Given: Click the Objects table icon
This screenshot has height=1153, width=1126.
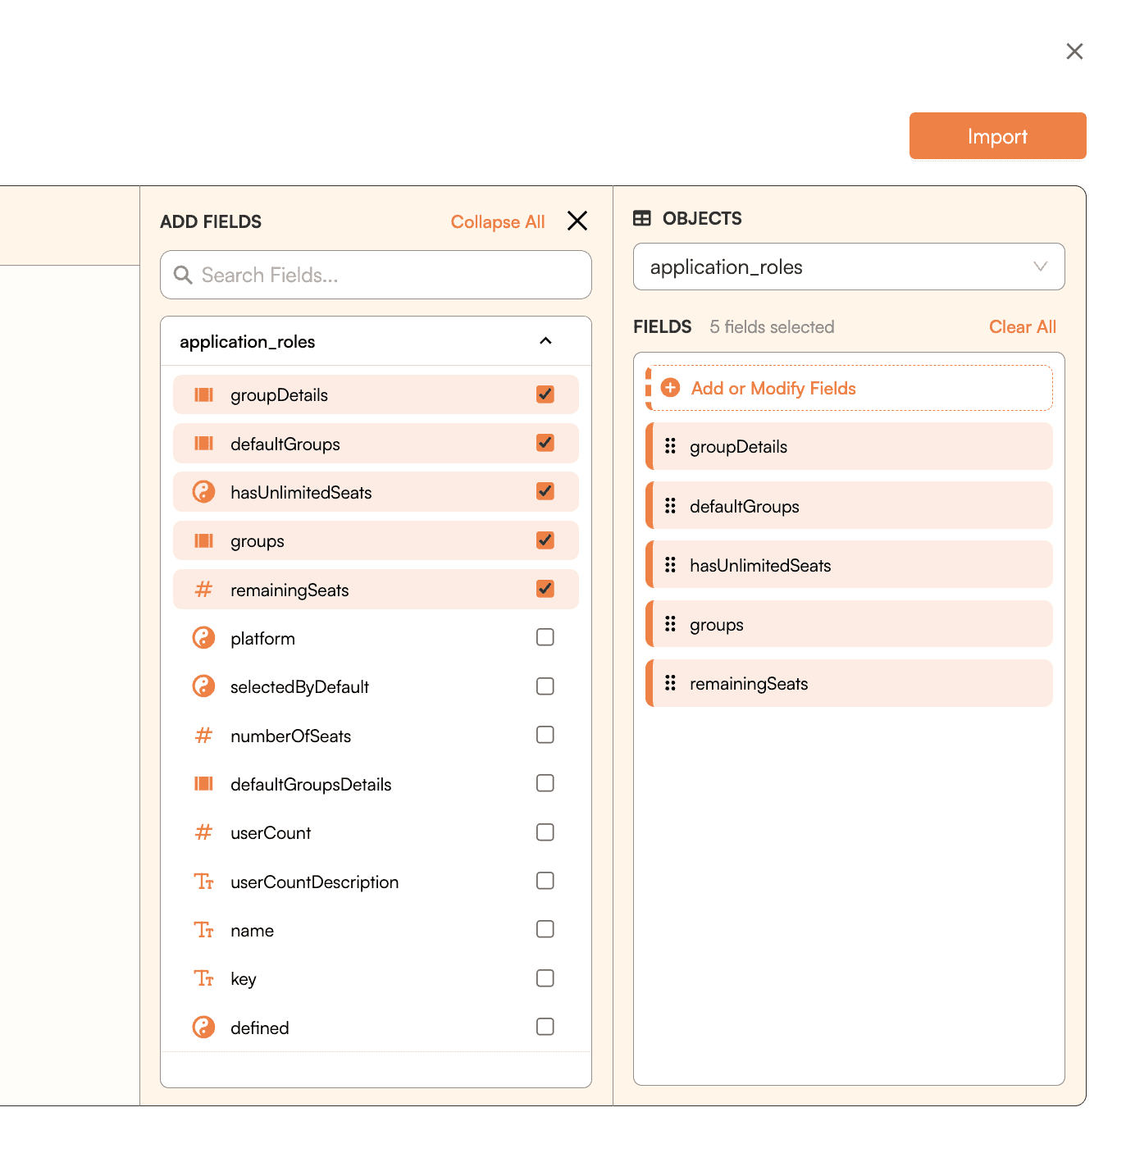Looking at the screenshot, I should (x=642, y=218).
